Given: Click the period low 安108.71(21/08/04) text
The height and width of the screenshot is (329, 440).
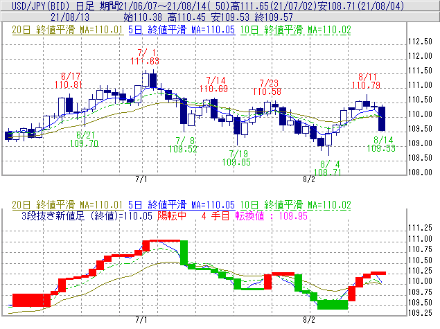Looking at the screenshot, I should pos(361,6).
